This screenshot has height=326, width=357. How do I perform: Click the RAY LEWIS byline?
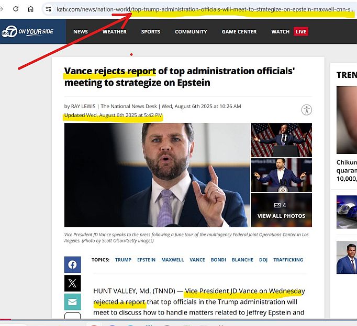pyautogui.click(x=83, y=107)
